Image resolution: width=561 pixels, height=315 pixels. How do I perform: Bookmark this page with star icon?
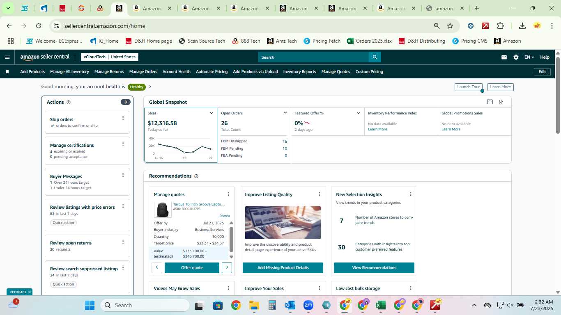tap(450, 26)
